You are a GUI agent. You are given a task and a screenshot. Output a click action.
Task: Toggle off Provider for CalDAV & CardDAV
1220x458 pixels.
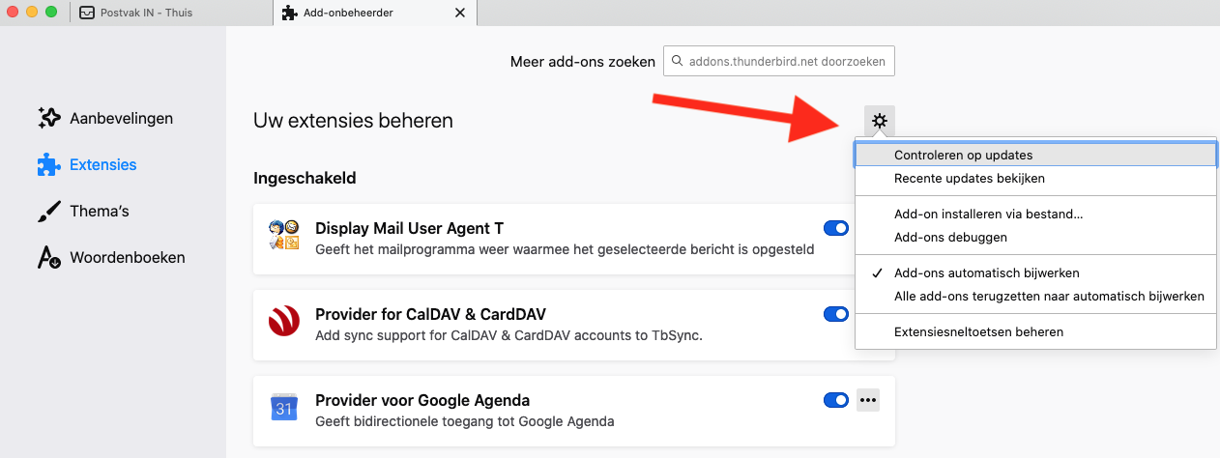(x=835, y=314)
